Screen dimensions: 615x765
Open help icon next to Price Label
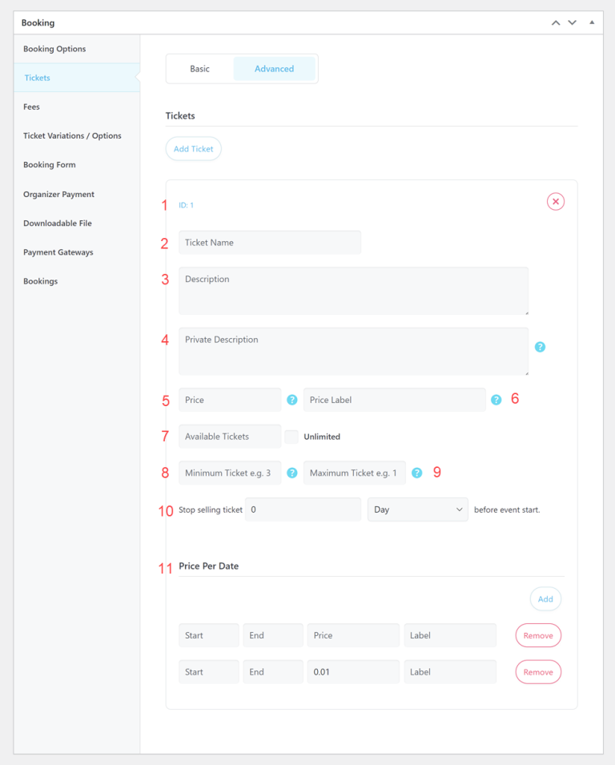click(496, 400)
